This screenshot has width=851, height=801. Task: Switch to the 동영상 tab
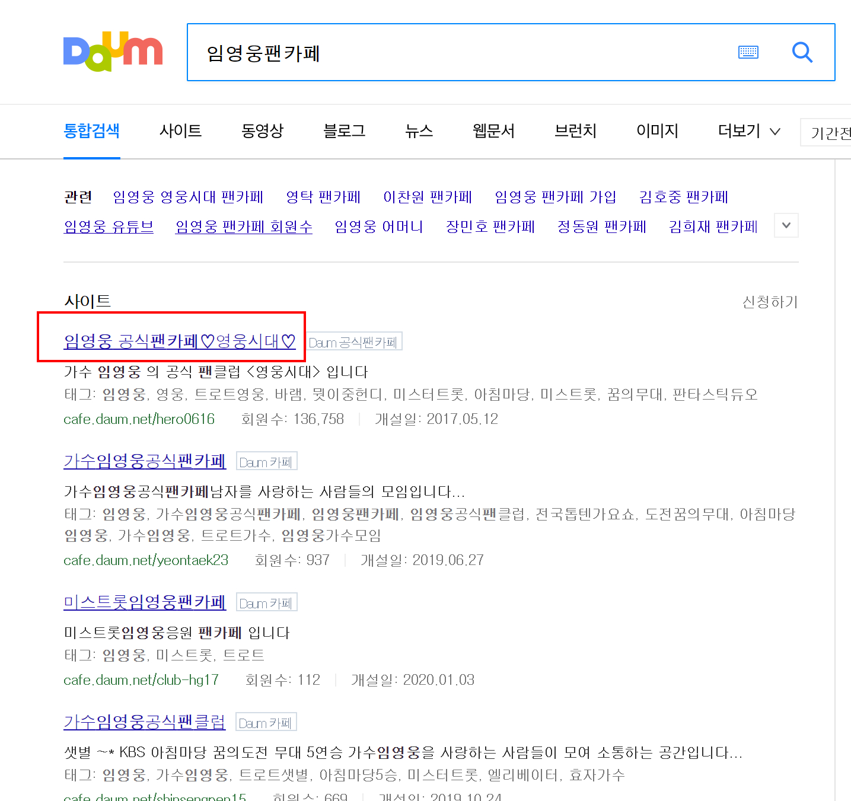pyautogui.click(x=263, y=130)
